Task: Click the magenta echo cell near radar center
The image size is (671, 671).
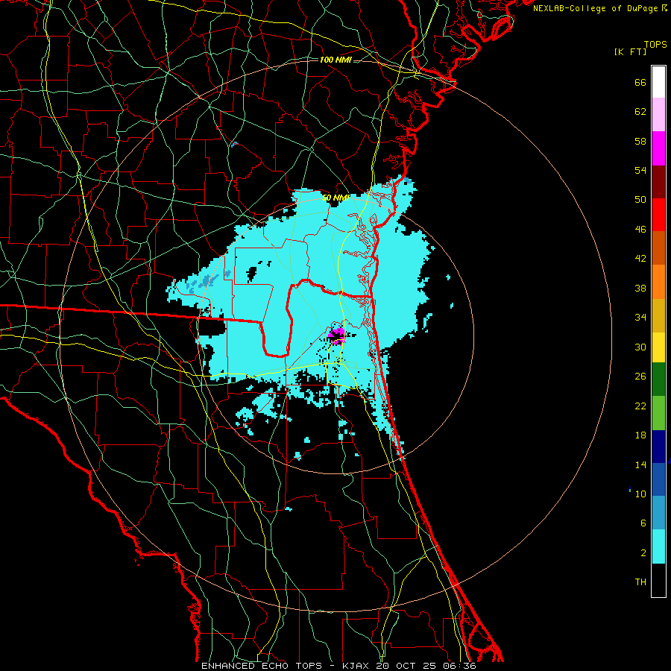Action: pos(338,335)
